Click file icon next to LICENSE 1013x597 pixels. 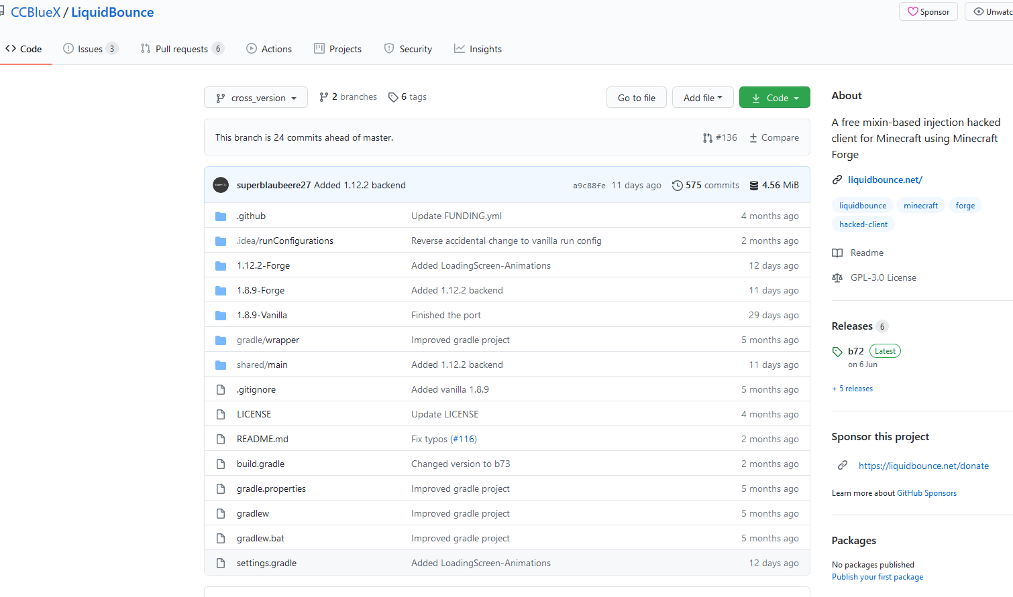(x=221, y=414)
